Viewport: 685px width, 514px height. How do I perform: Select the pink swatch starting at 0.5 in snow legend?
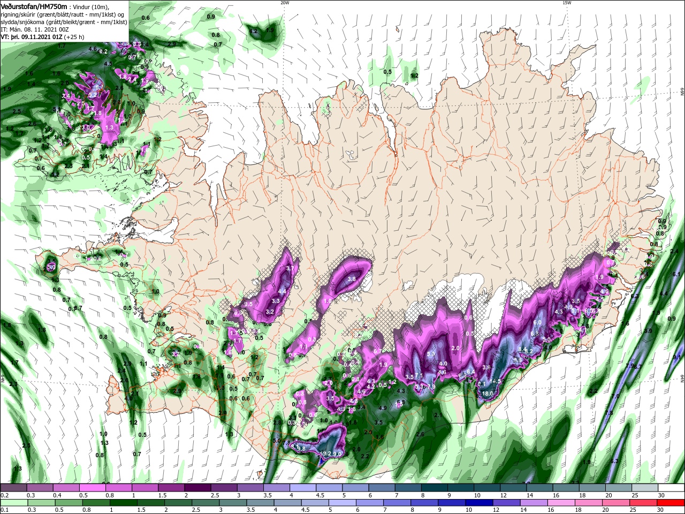point(92,488)
